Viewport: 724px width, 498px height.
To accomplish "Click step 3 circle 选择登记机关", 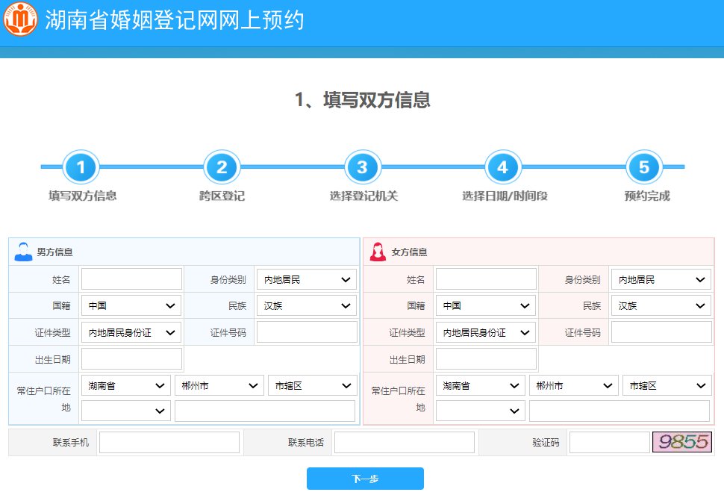I will pos(363,167).
